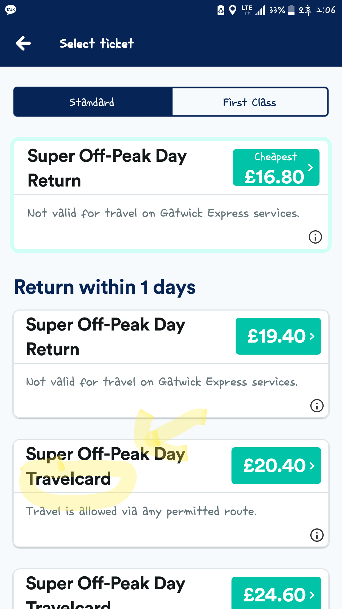The height and width of the screenshot is (609, 342).
Task: Tap chevron next to £19.40 price
Action: (x=312, y=336)
